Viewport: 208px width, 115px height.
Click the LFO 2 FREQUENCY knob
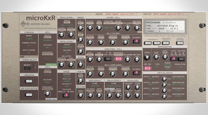coord(48,93)
